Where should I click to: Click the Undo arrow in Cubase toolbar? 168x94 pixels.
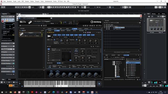(2, 7)
